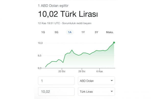This screenshot has height=99, width=153.
Task: Open the Maks. chart range
Action: click(x=110, y=32)
